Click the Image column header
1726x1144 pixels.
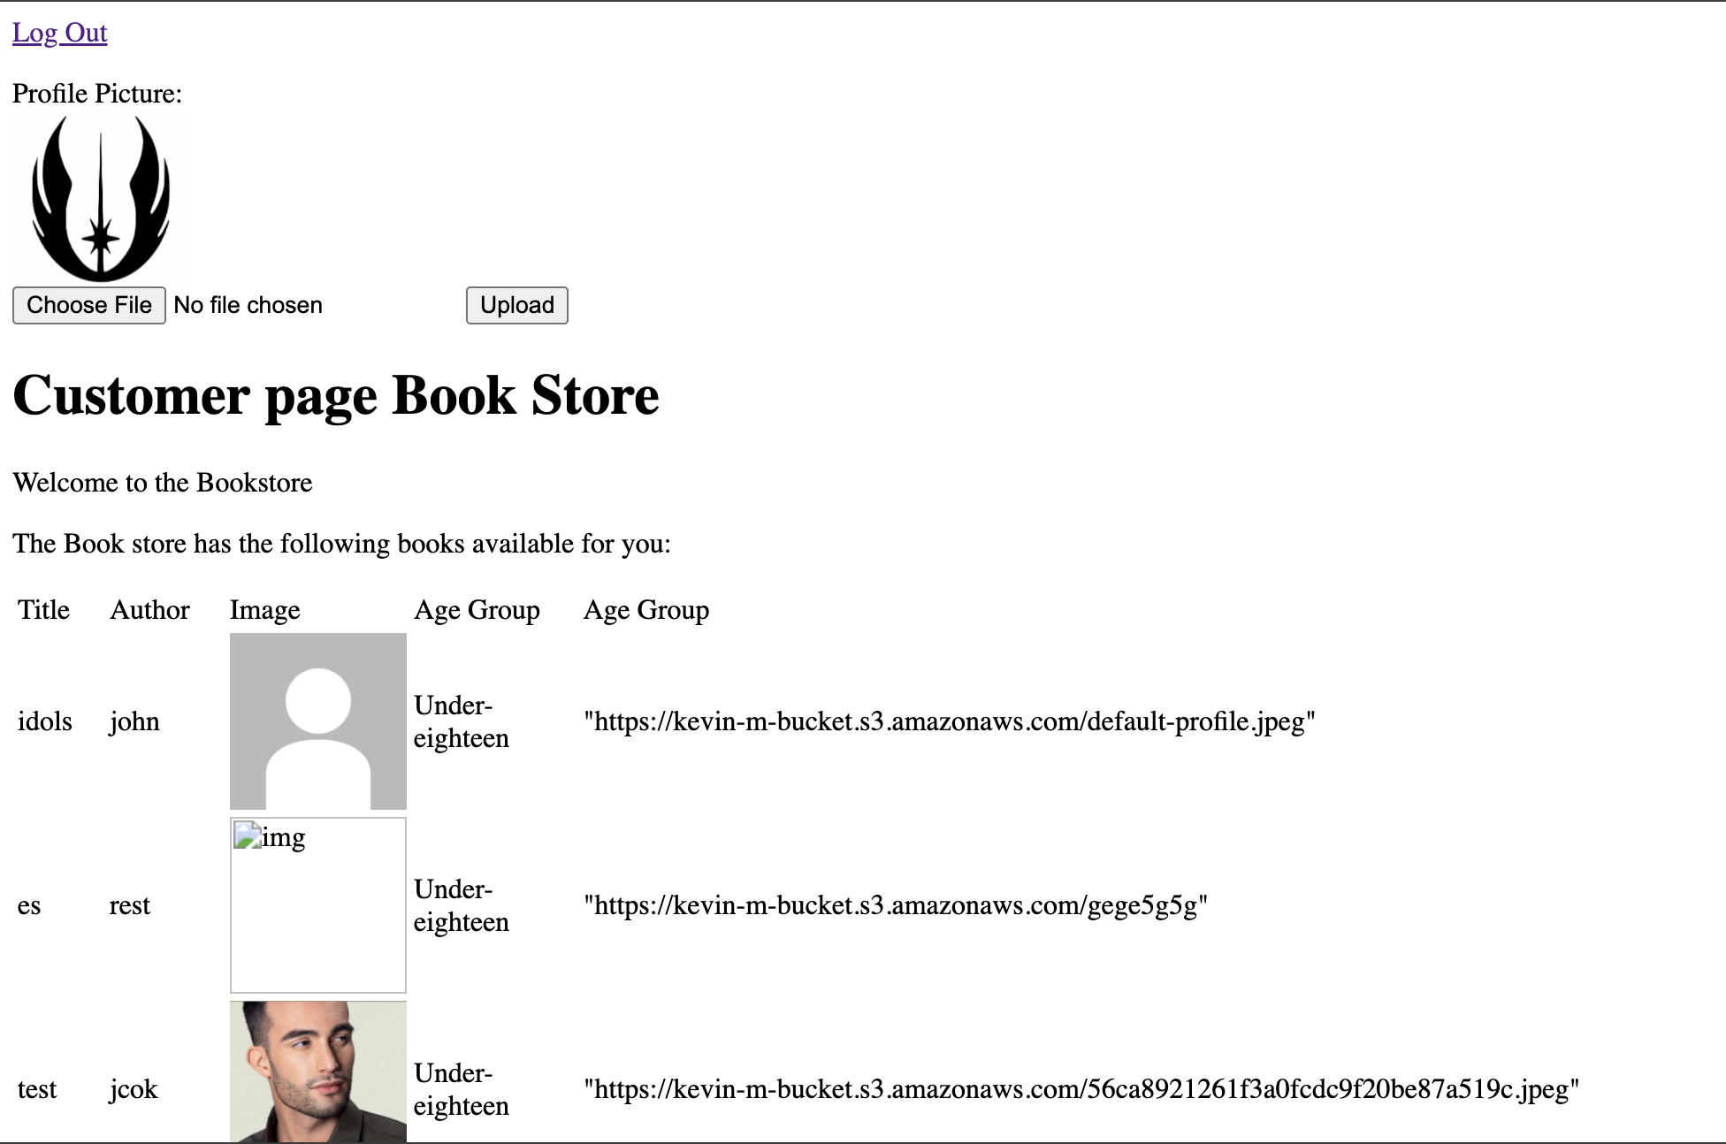coord(264,610)
